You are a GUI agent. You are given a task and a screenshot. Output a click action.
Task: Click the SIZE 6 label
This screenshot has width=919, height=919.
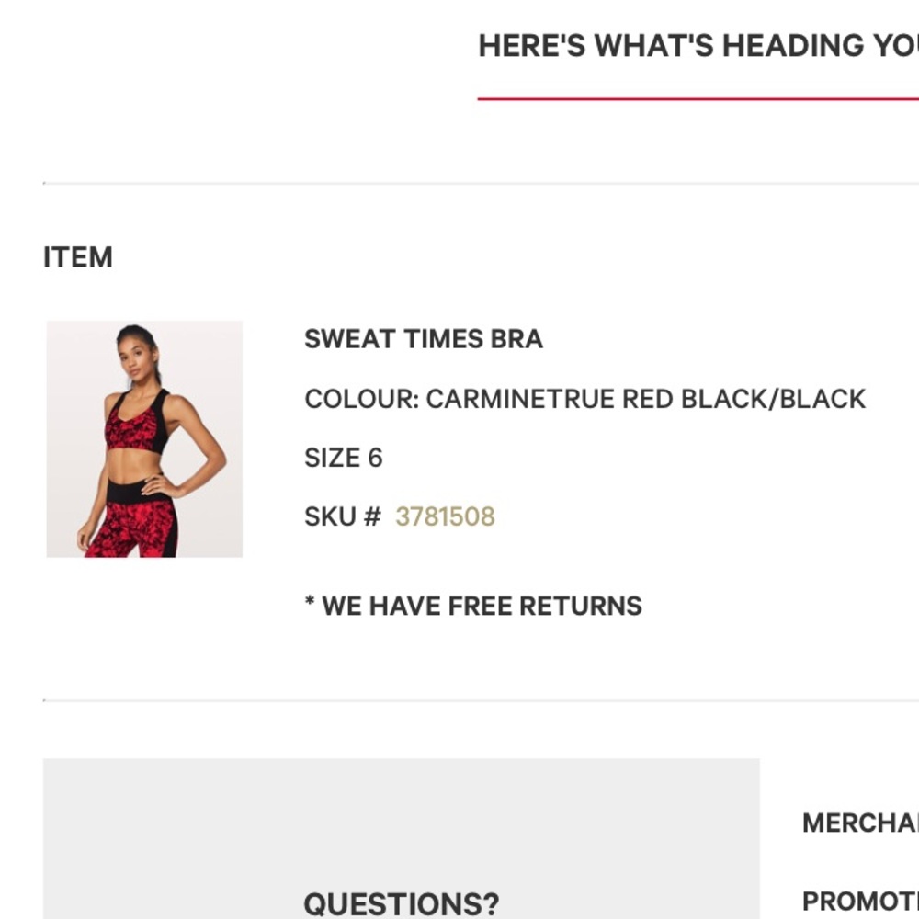click(343, 458)
